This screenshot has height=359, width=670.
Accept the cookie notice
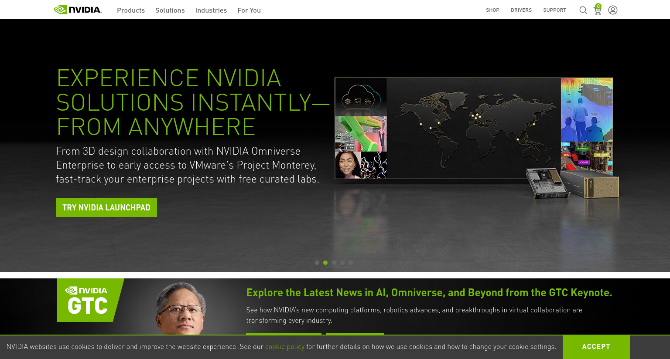click(x=596, y=347)
